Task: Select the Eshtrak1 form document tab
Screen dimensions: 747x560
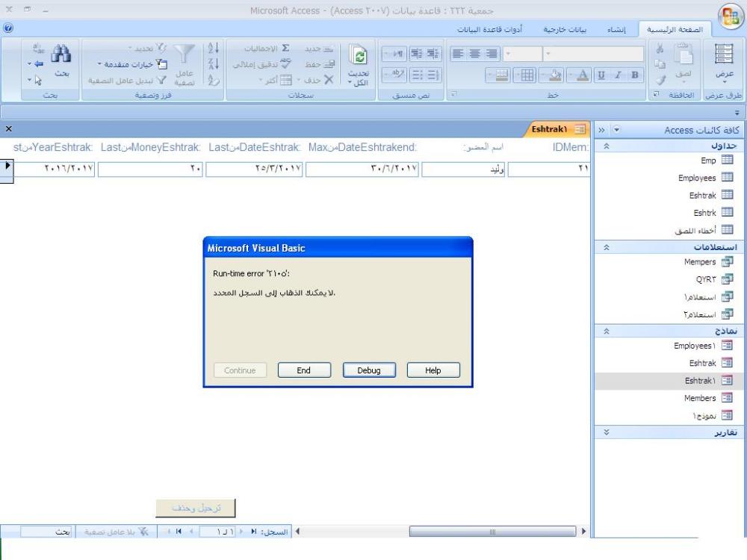Action: [557, 129]
